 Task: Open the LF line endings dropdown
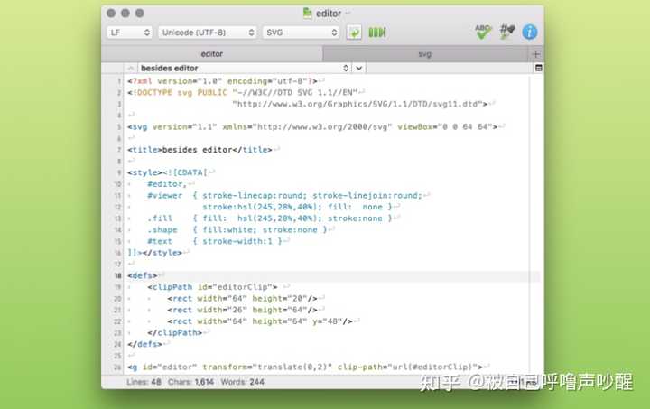tap(129, 33)
